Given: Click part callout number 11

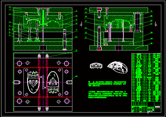Looking at the screenshot, I should tap(76, 19).
